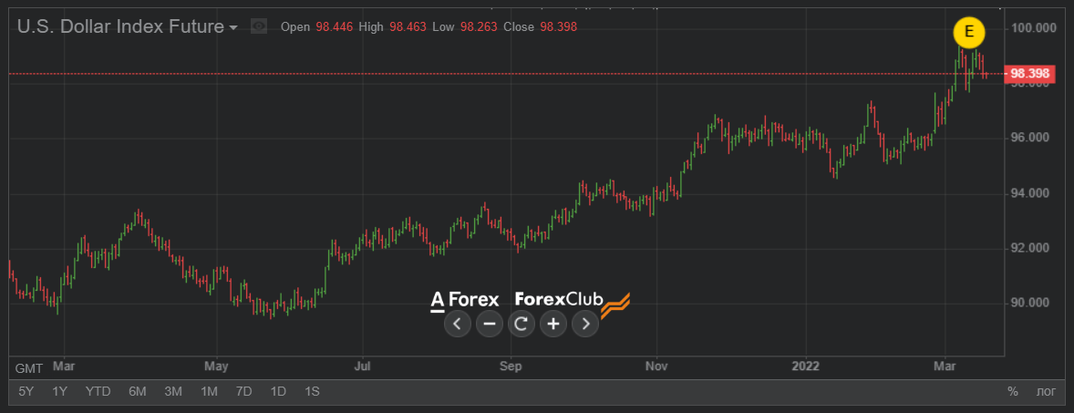
Task: Click the Sep label on time axis
Action: coord(511,367)
